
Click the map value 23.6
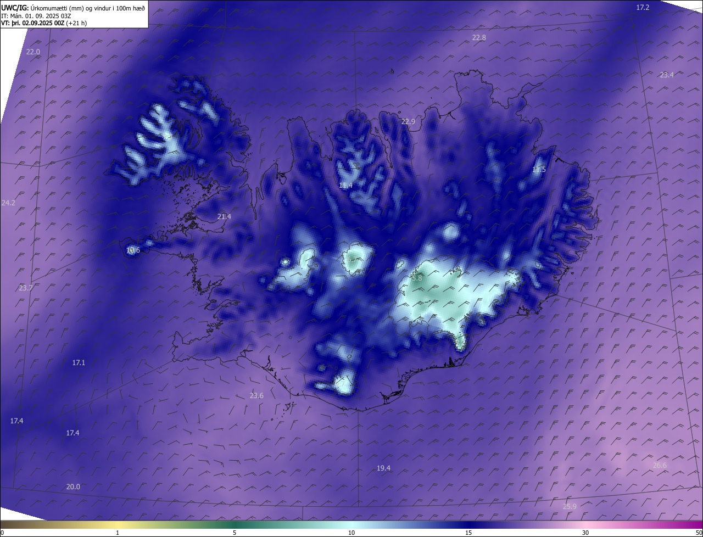click(x=256, y=395)
